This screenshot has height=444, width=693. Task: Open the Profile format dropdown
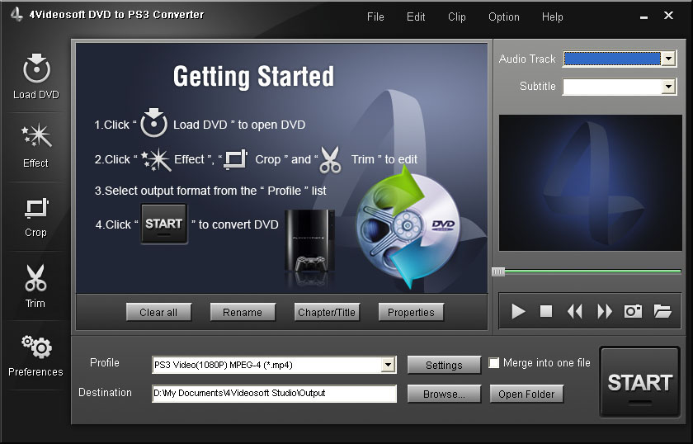pyautogui.click(x=388, y=365)
